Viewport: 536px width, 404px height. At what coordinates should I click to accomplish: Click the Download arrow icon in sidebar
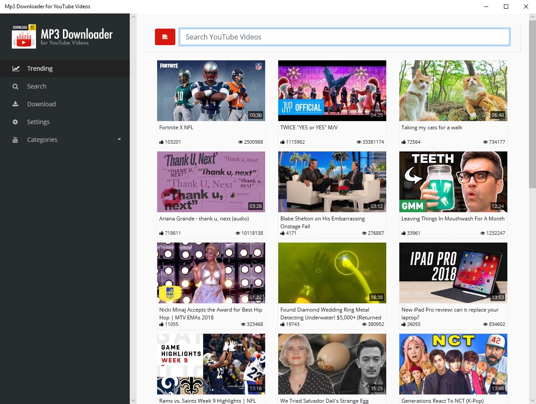pos(16,104)
